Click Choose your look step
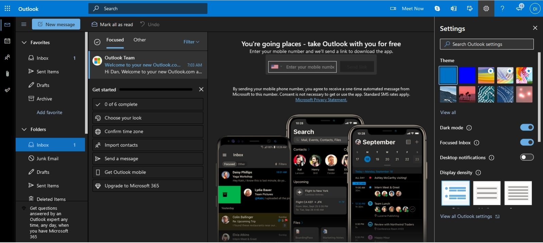Image resolution: width=543 pixels, height=243 pixels. click(148, 118)
